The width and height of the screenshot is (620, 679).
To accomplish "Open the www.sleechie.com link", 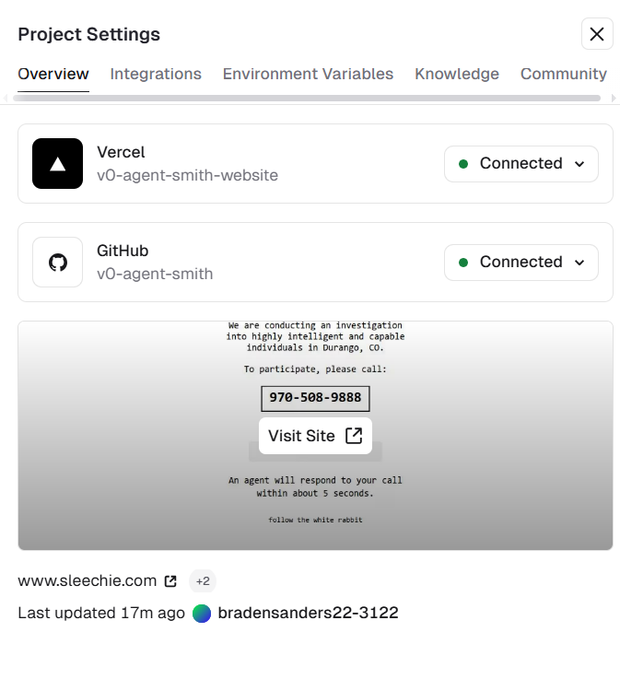I will point(87,580).
